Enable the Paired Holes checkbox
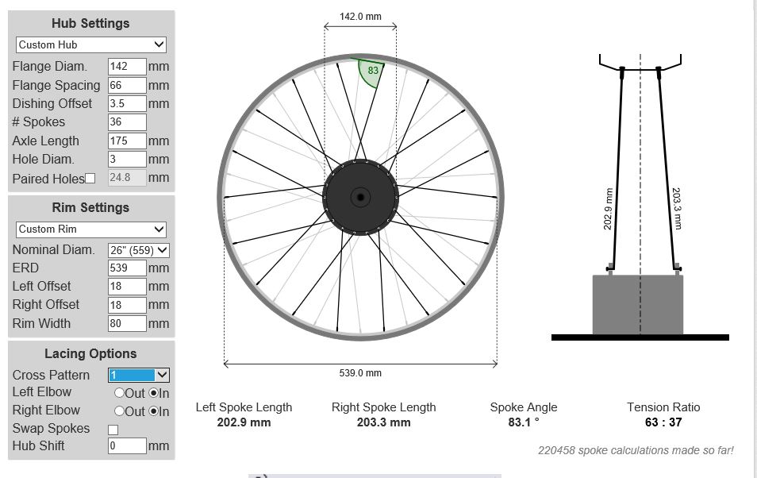Viewport: 757px width, 478px height. 90,179
